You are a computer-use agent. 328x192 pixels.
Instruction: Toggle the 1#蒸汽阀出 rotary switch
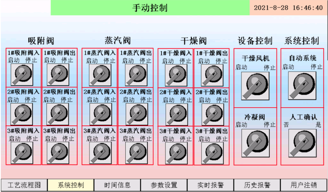136,75
